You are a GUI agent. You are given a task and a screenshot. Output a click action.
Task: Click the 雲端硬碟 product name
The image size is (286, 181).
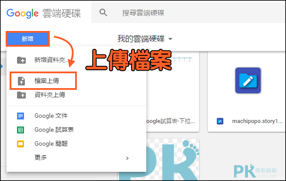(62, 14)
